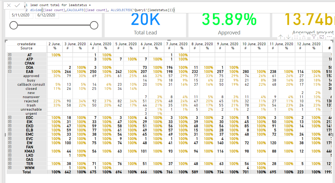Click the 10 June, 2020 column header
The image size is (335, 183).
click(x=254, y=44)
